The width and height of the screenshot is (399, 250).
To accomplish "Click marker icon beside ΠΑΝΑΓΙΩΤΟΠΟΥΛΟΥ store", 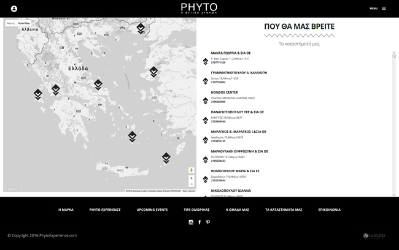I will (x=206, y=121).
